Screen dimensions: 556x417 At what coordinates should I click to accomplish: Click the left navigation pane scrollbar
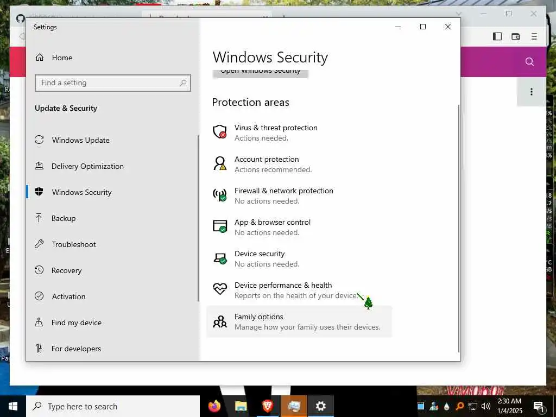pyautogui.click(x=198, y=218)
